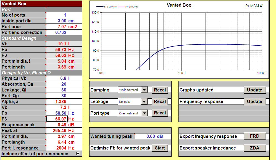
Task: Click the Optimise Fb for wanted peak label
Action: click(120, 148)
